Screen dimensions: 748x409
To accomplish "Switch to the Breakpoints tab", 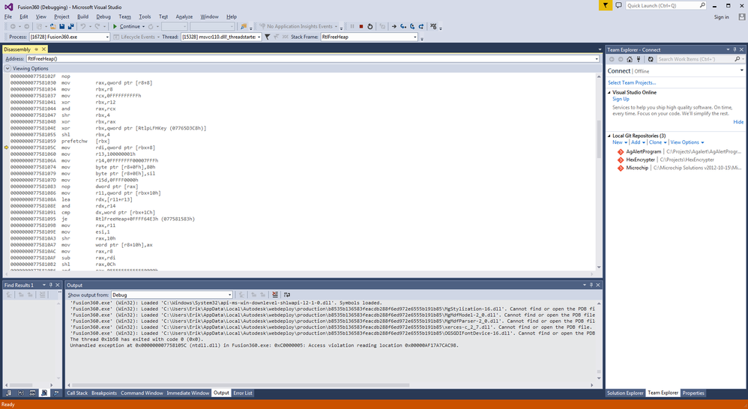I will pyautogui.click(x=104, y=393).
